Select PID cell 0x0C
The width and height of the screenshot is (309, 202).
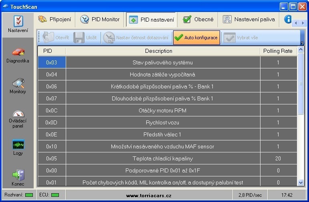click(52, 110)
